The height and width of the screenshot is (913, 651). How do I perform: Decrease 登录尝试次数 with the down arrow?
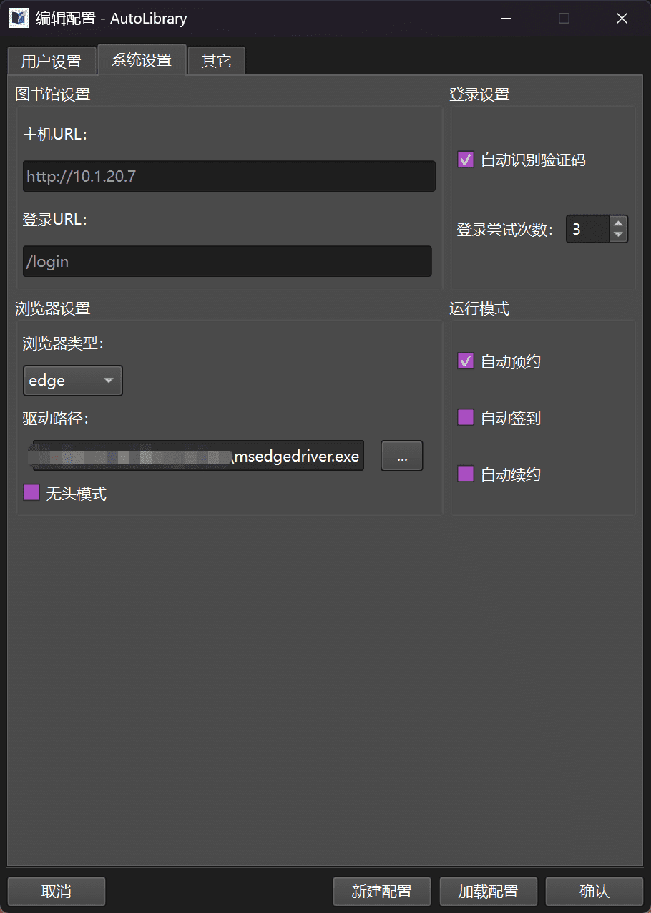pos(619,235)
